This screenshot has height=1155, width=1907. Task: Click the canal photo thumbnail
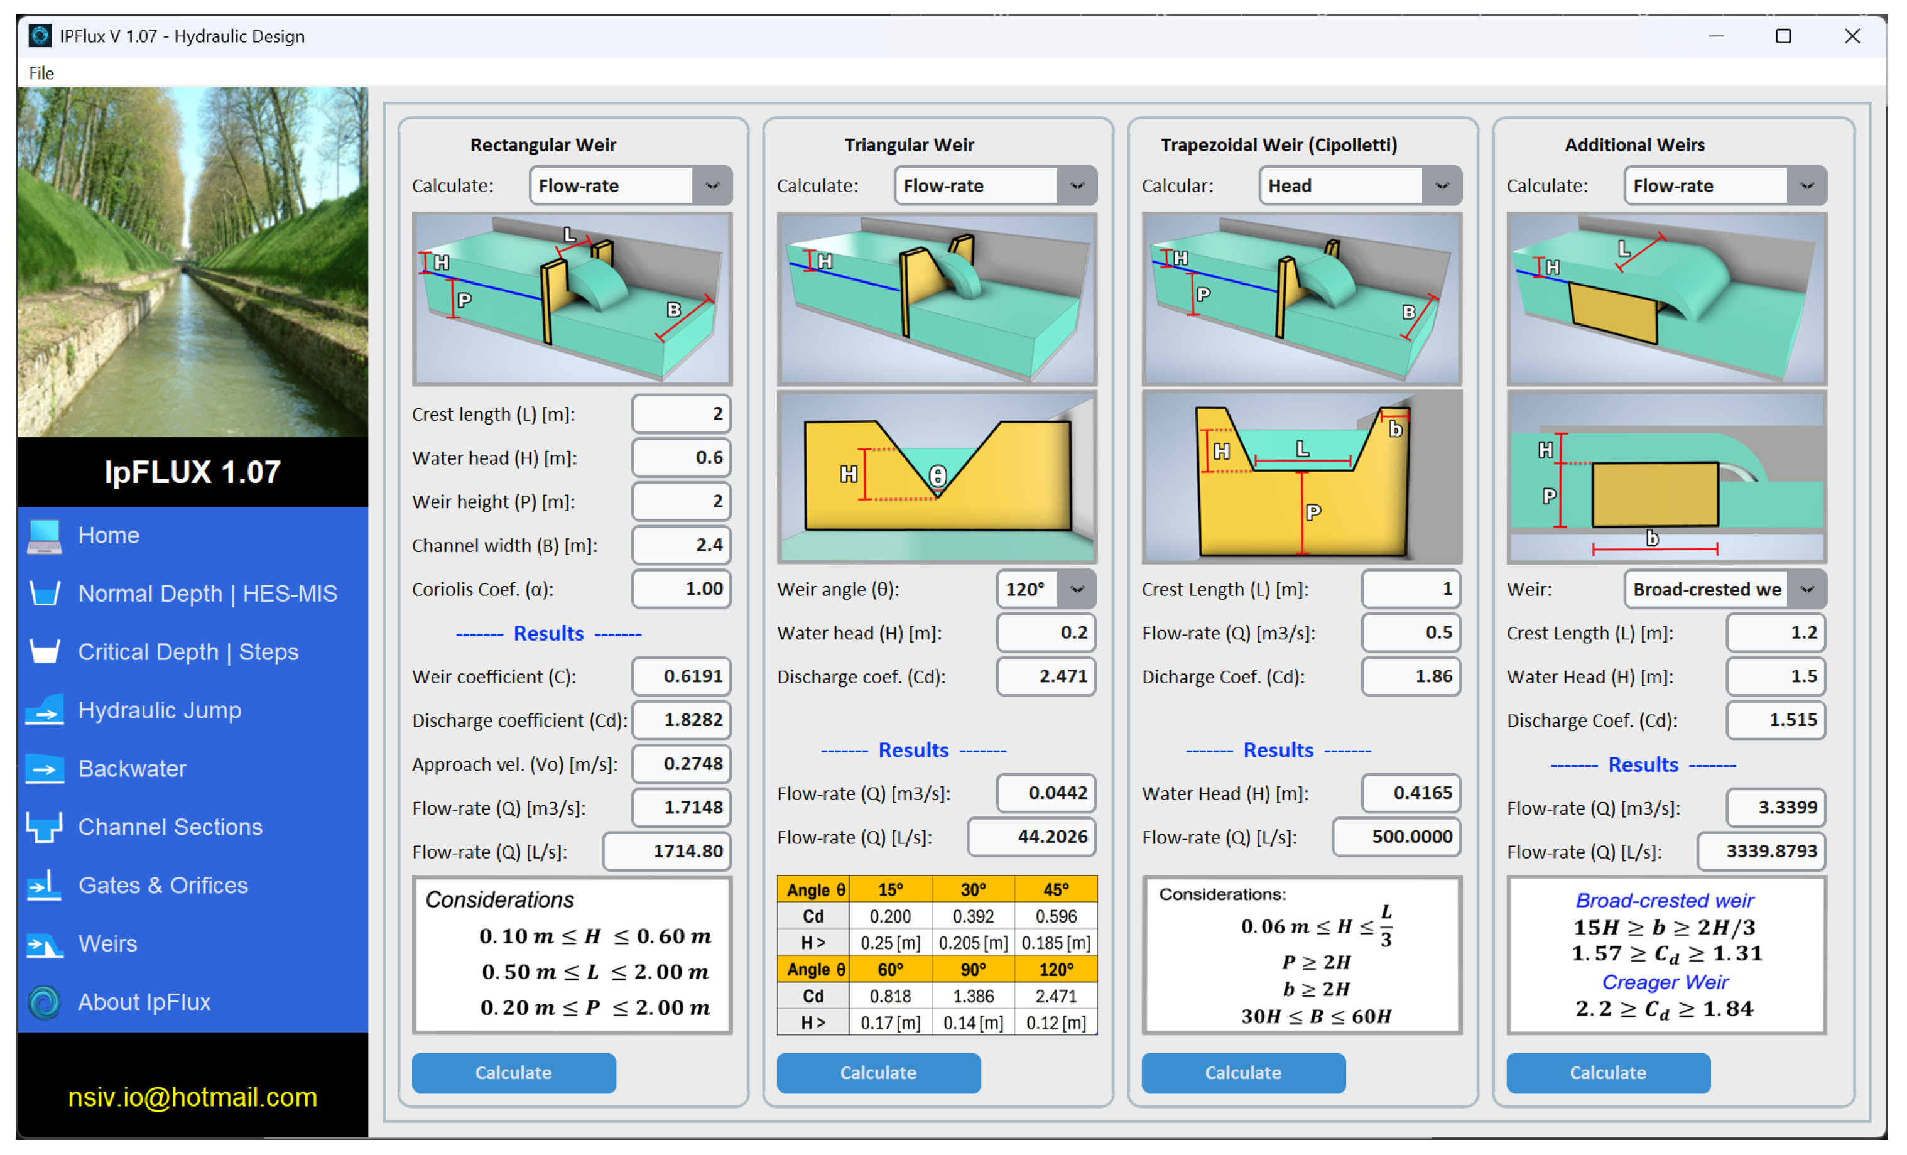pos(192,261)
